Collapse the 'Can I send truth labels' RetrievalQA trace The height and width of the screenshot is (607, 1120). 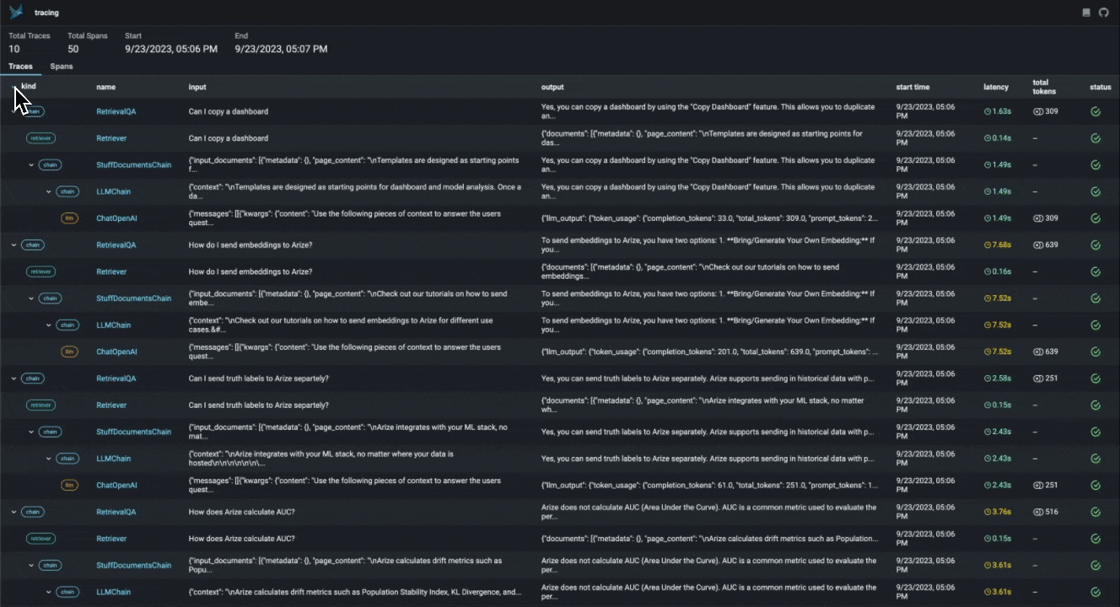(x=13, y=379)
